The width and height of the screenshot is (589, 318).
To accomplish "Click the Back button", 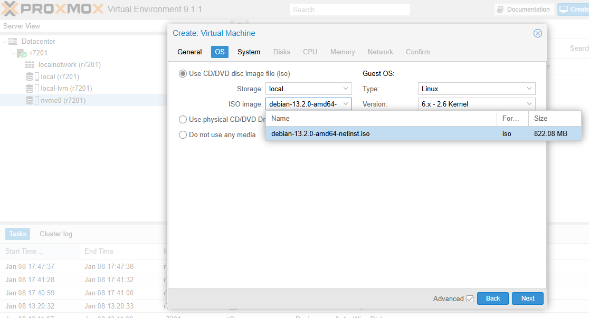I will 492,298.
